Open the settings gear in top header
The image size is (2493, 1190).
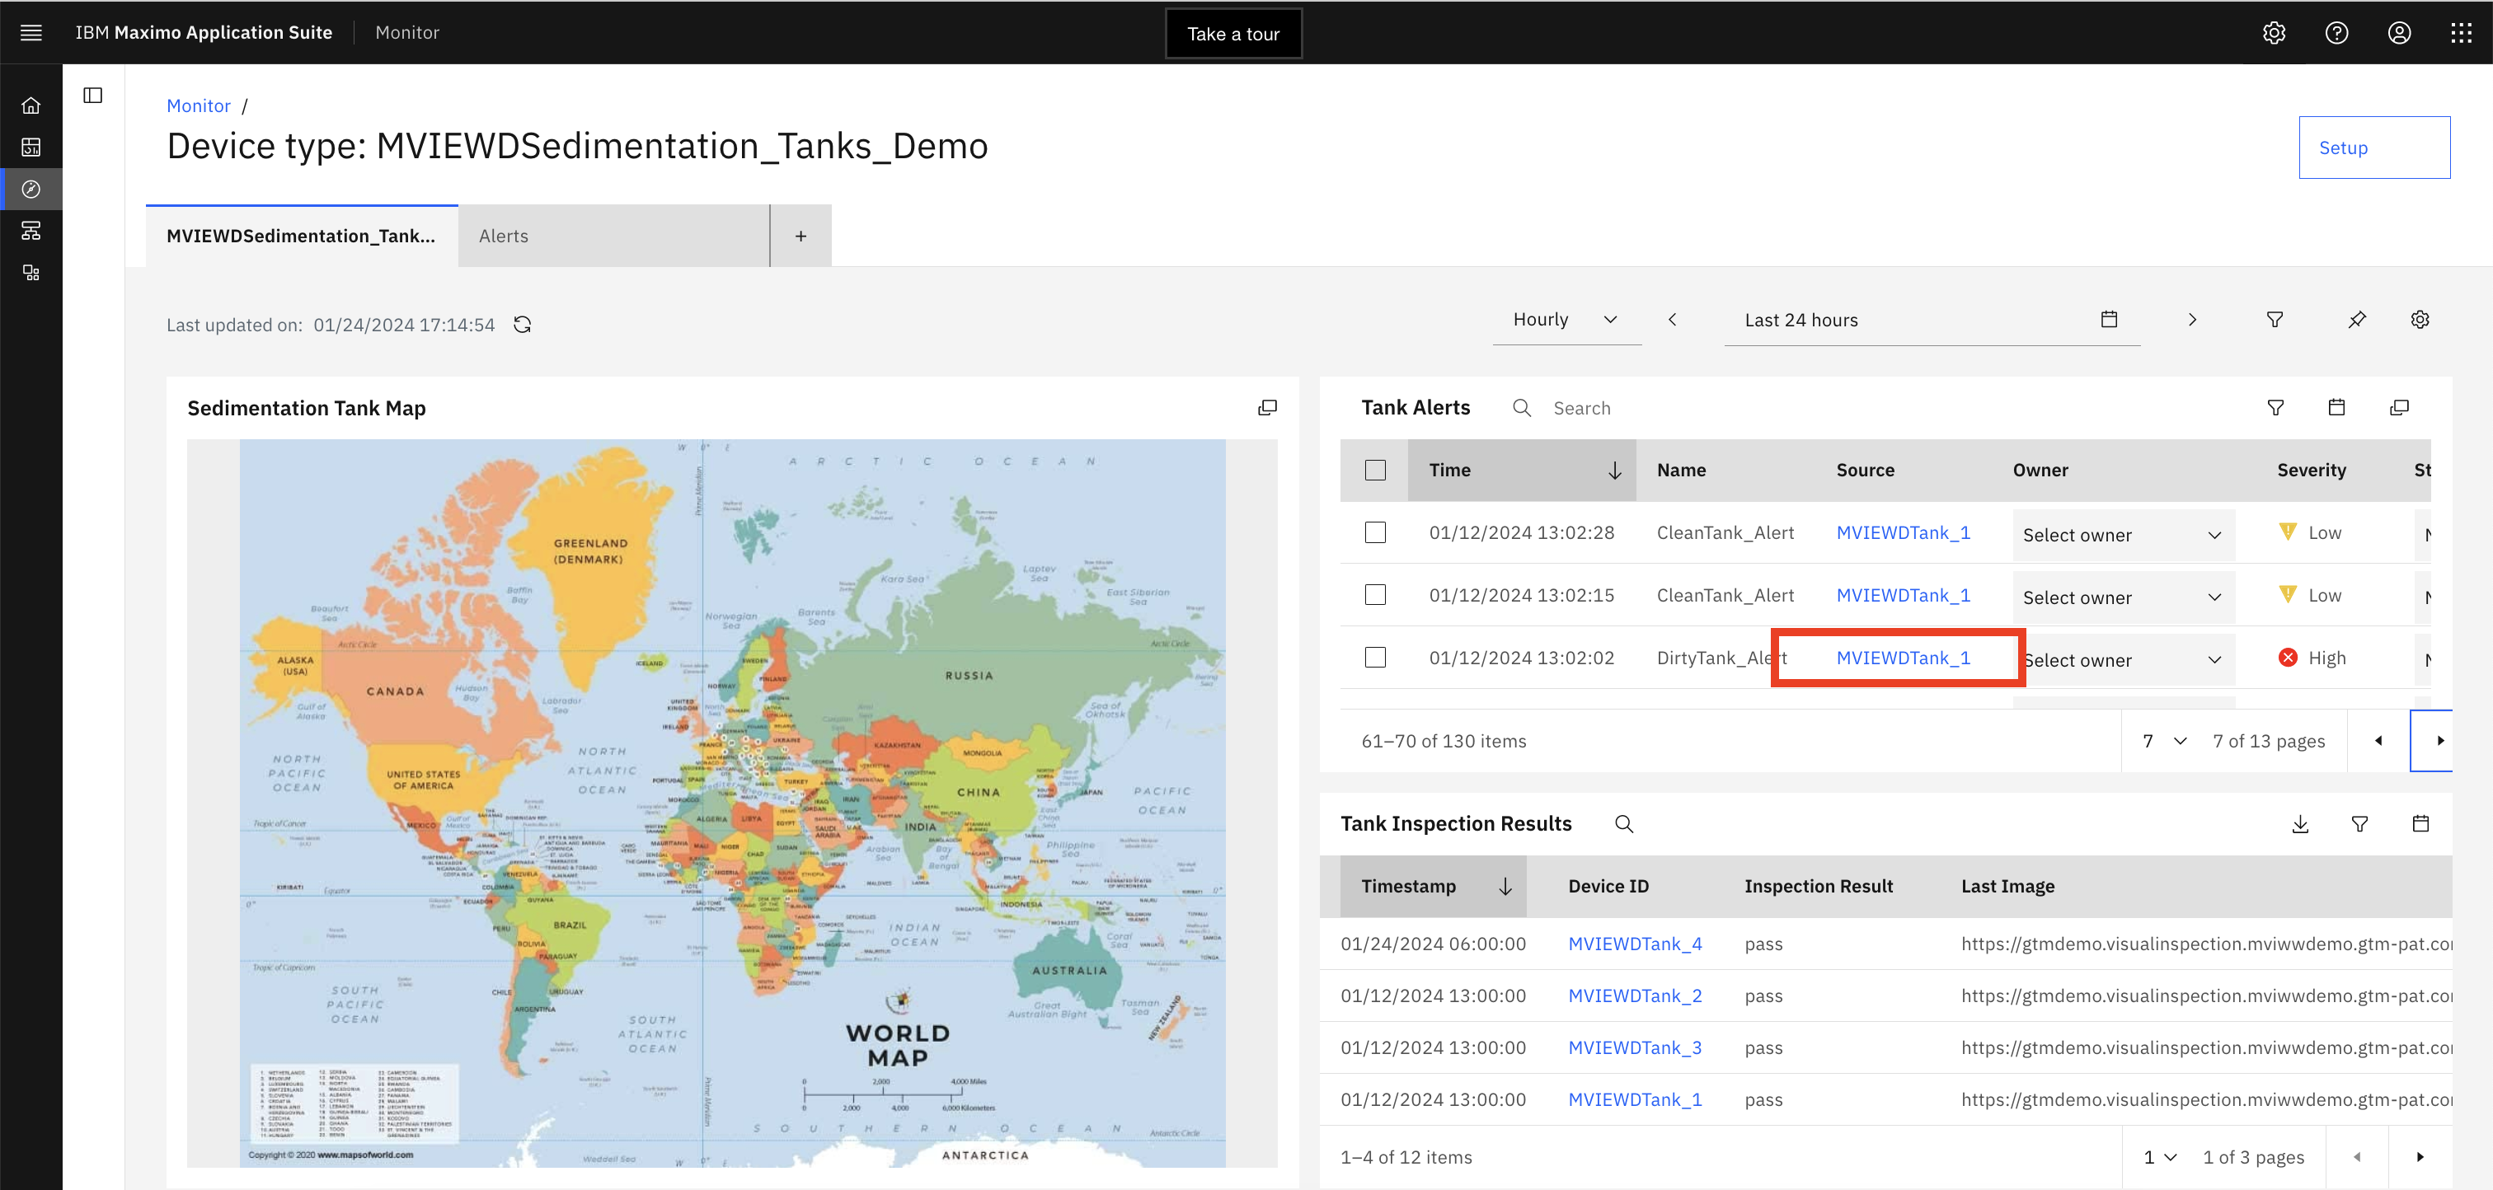2274,33
